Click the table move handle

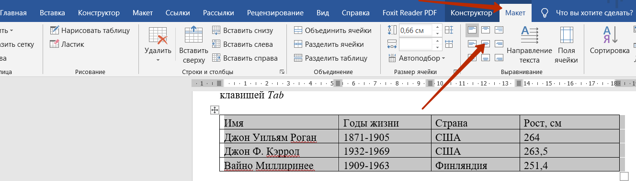215,110
